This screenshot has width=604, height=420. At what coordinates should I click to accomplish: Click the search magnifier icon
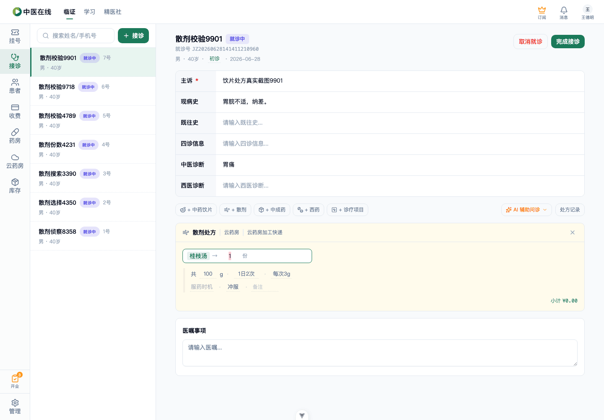point(46,36)
